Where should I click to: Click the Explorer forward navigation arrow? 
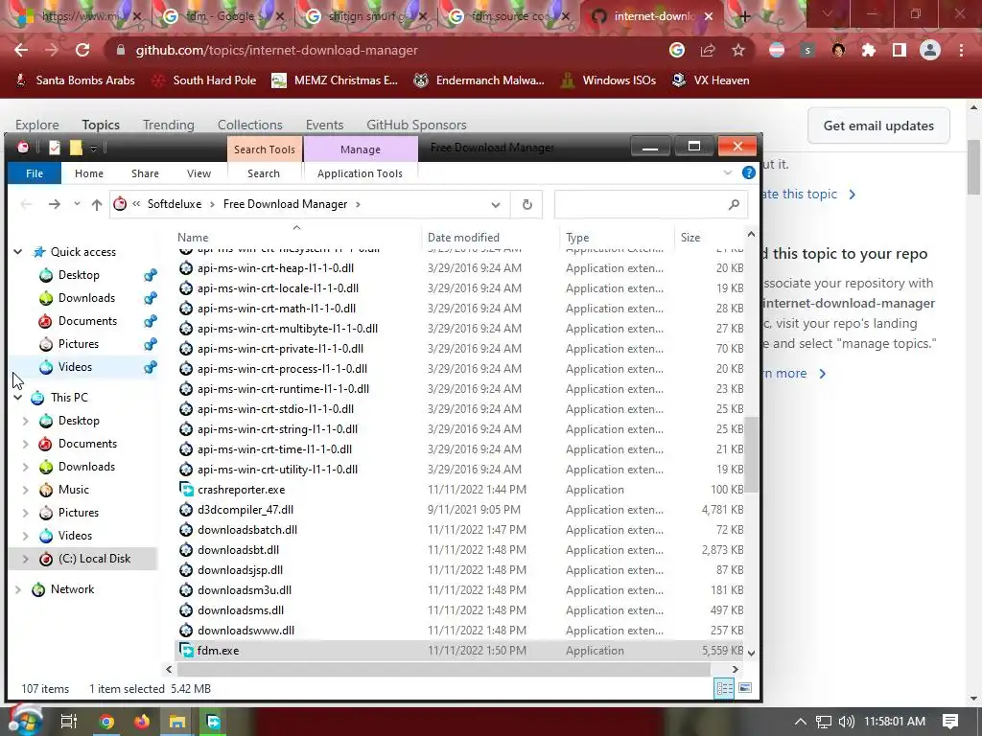pos(55,205)
